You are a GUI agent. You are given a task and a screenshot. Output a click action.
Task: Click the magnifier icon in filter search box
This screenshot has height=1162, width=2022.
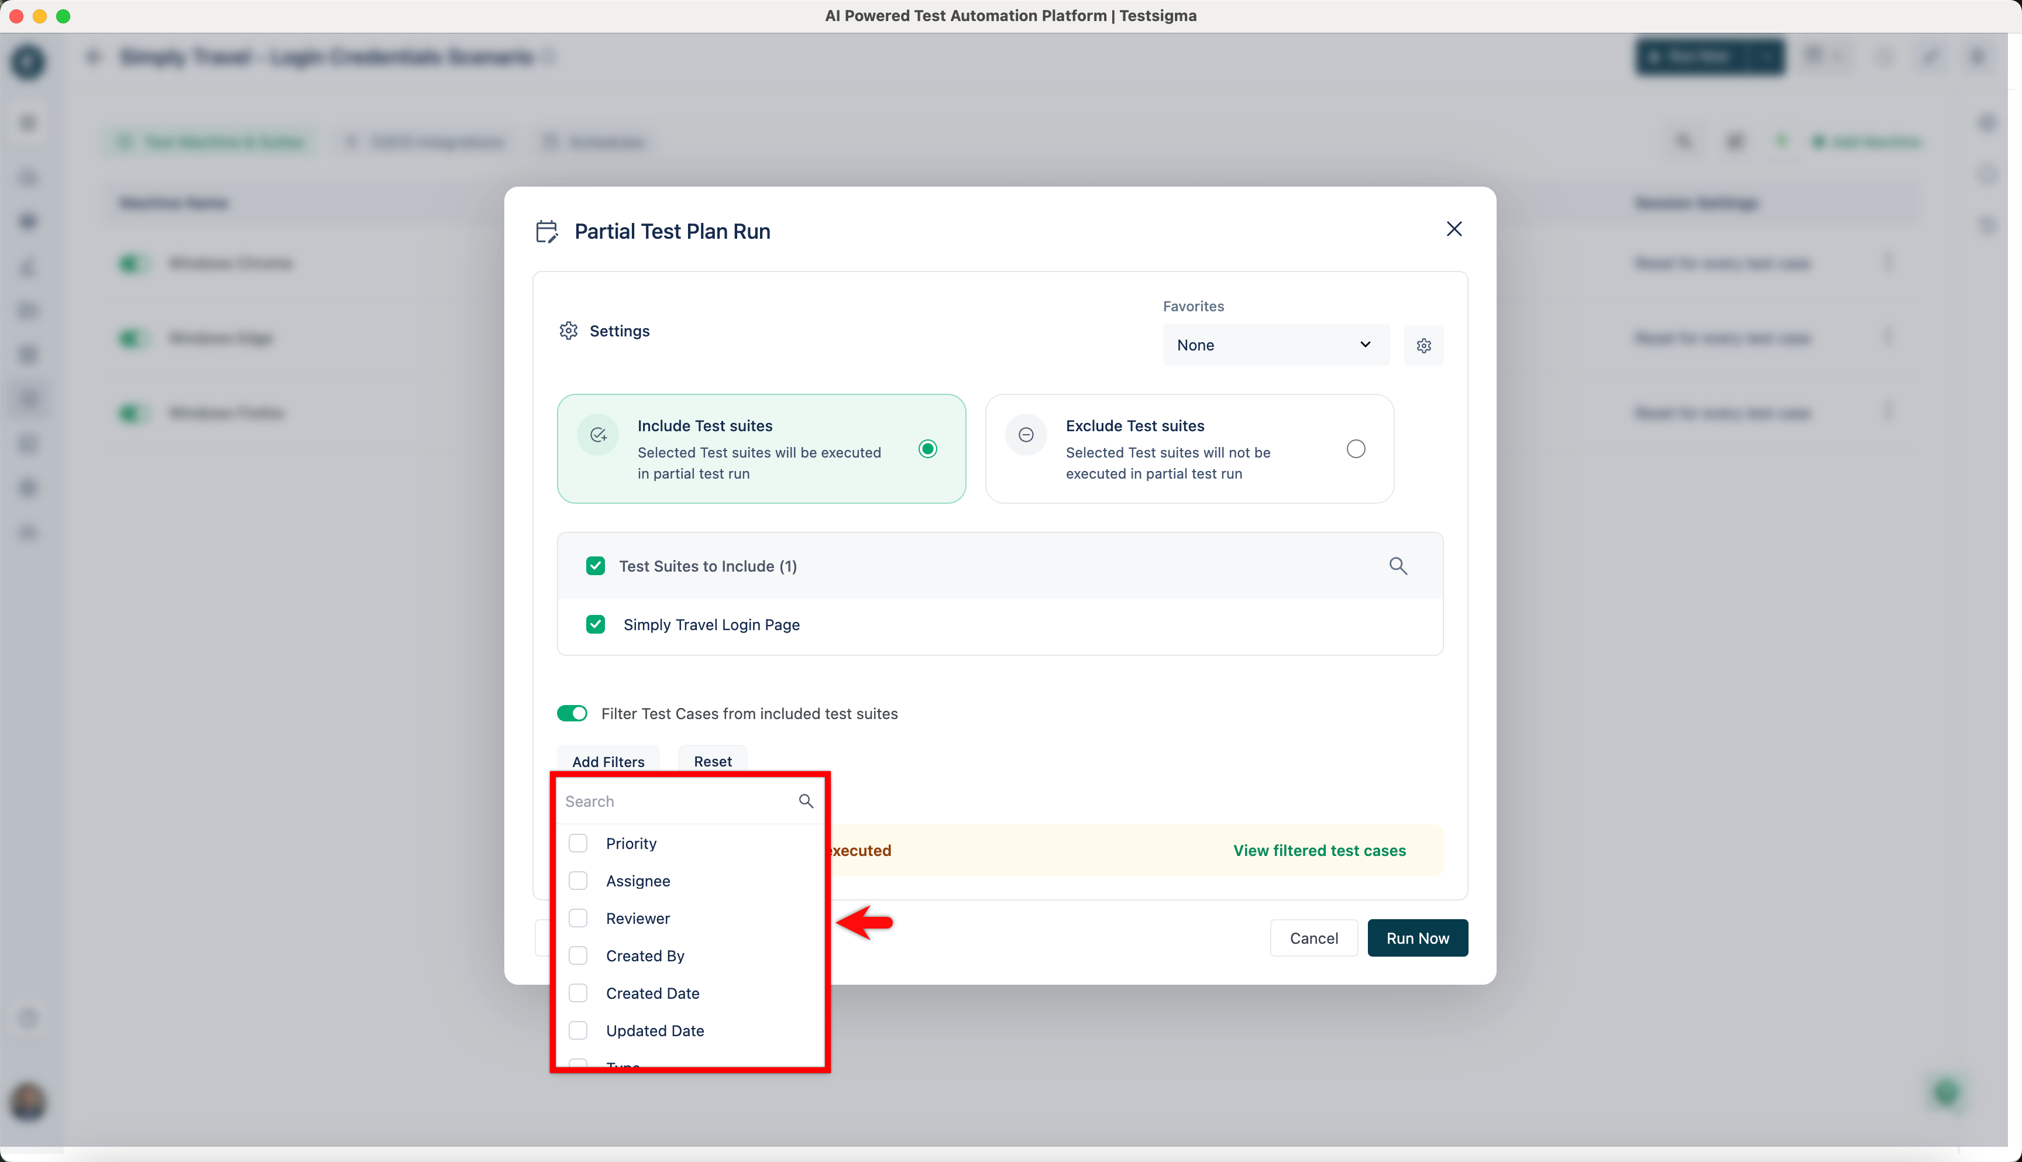806,801
